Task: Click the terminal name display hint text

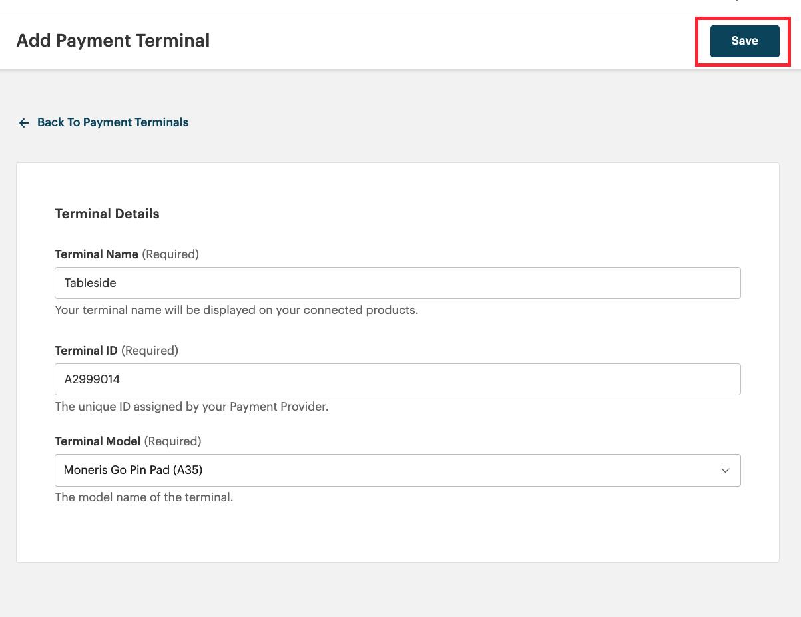Action: (x=236, y=310)
